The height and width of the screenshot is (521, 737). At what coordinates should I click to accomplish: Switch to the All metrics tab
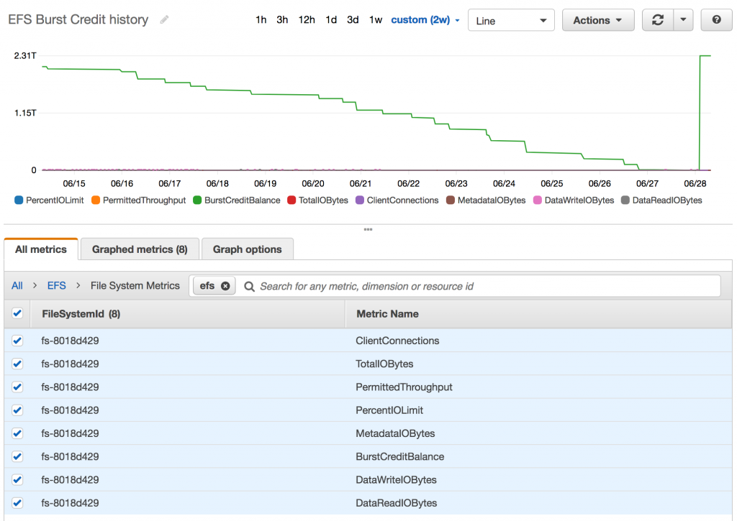pyautogui.click(x=41, y=249)
